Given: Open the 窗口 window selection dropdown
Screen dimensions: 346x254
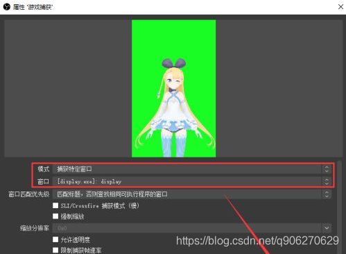Looking at the screenshot, I should click(192, 182).
